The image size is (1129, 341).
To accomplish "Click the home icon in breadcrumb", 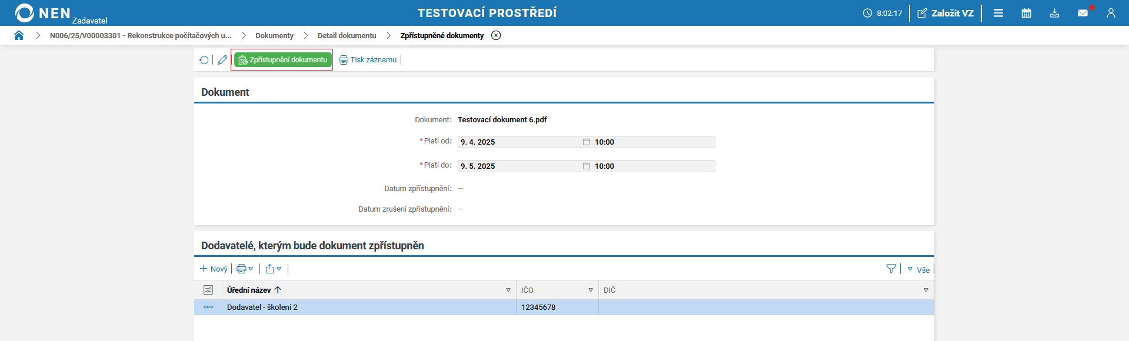I will point(19,35).
